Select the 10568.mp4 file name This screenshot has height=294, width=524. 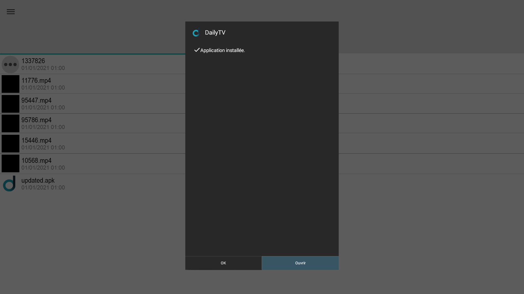click(36, 161)
